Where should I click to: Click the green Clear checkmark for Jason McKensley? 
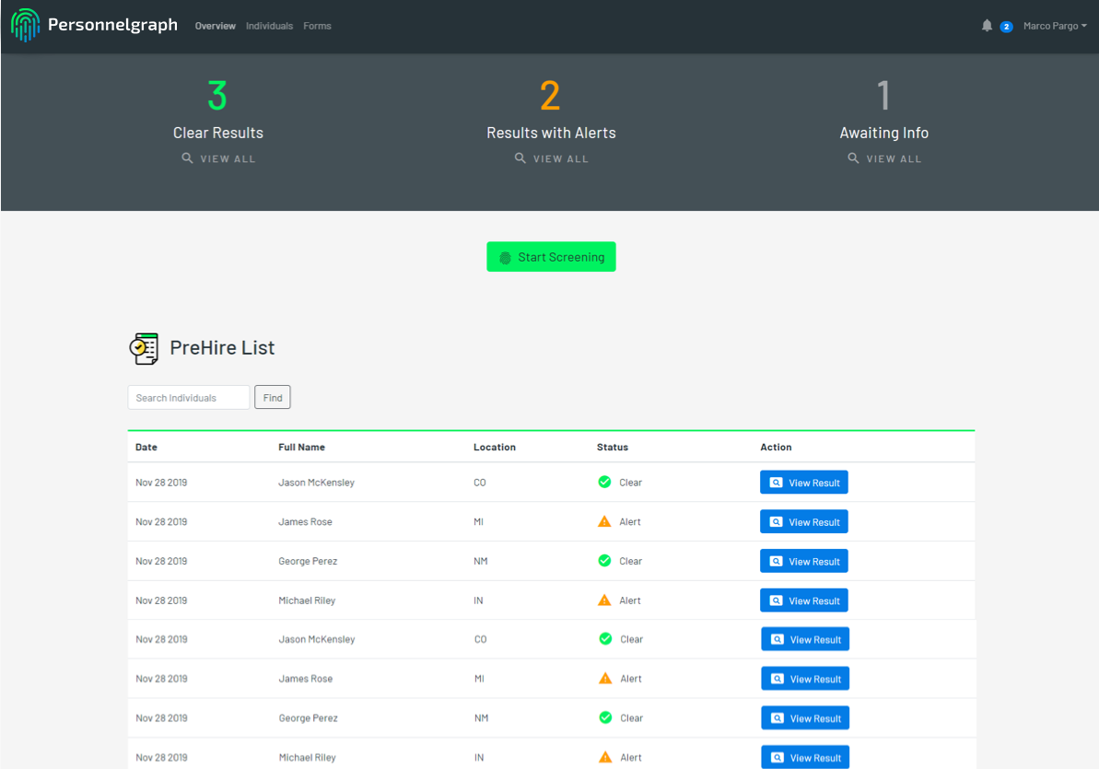coord(604,482)
